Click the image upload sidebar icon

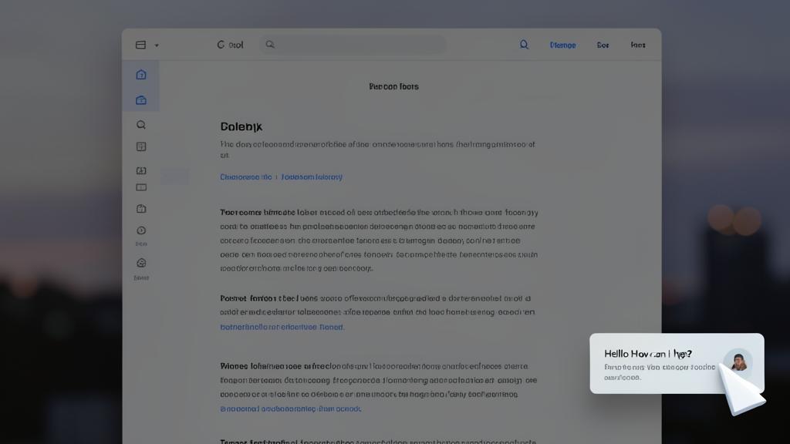coord(141,170)
